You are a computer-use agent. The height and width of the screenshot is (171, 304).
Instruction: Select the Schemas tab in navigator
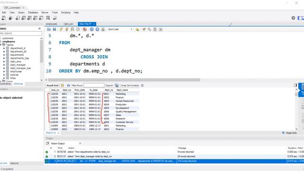tap(18, 84)
